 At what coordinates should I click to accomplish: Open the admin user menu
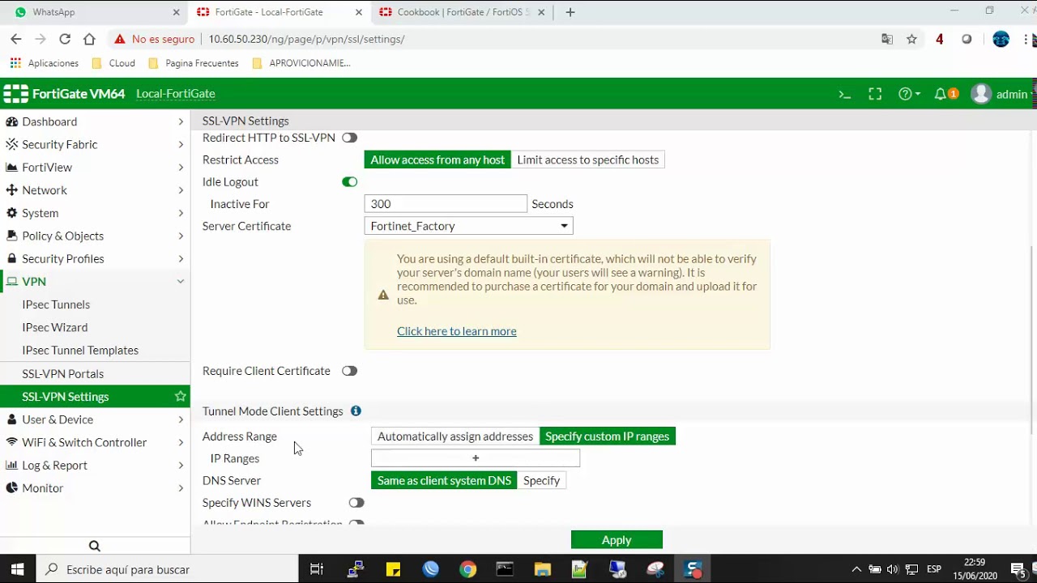point(1002,94)
